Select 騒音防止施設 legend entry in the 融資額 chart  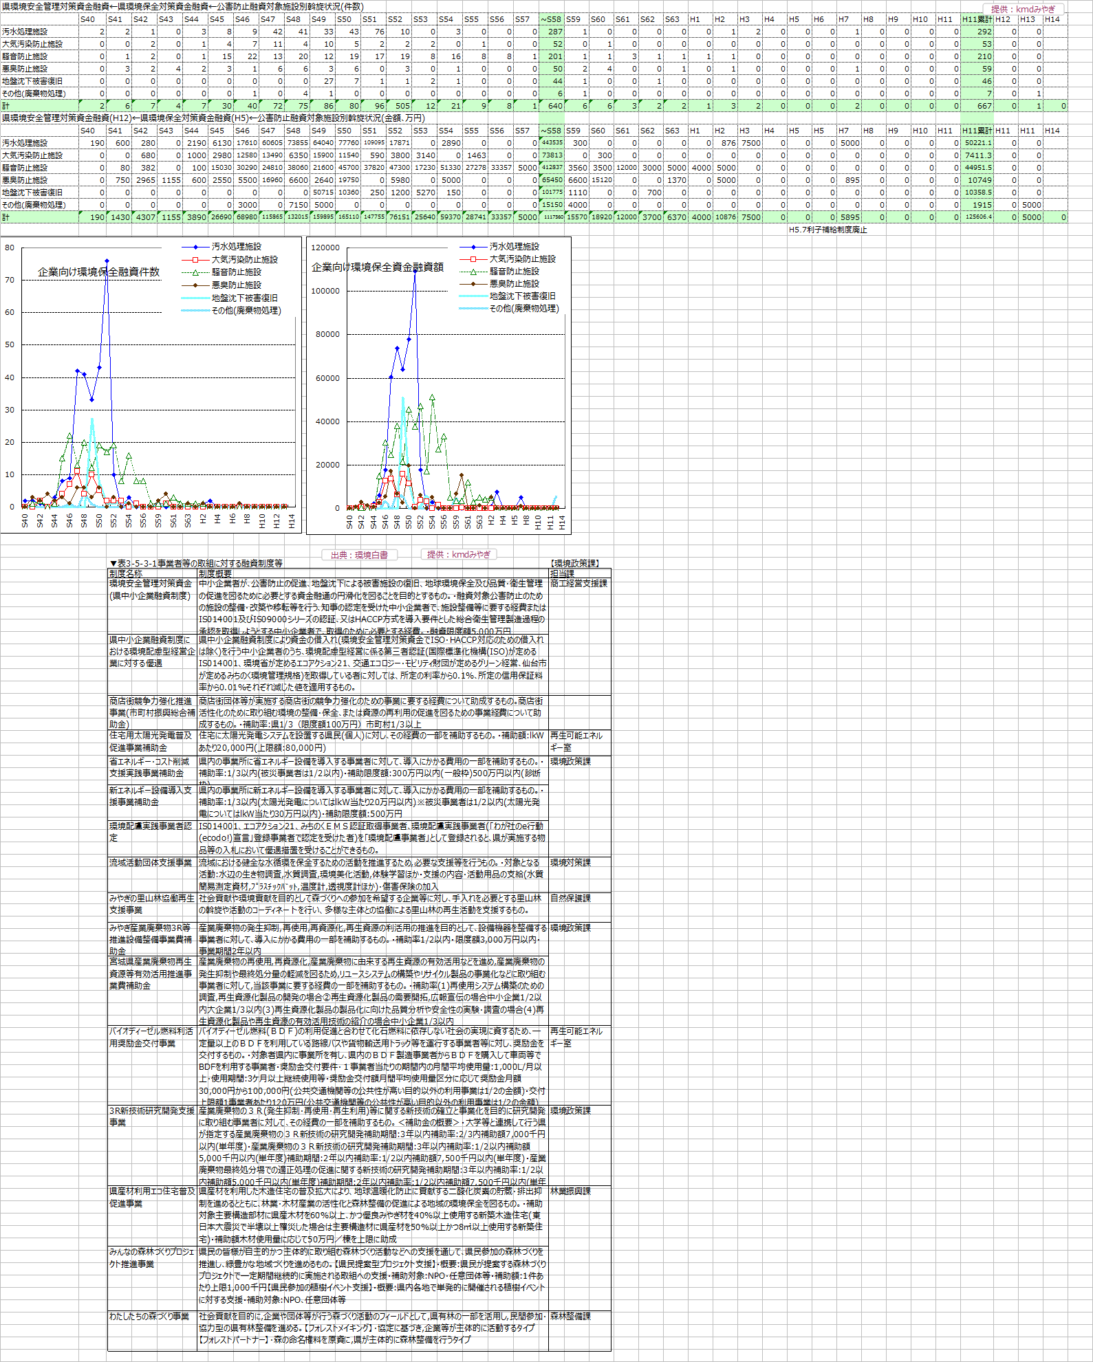(499, 271)
